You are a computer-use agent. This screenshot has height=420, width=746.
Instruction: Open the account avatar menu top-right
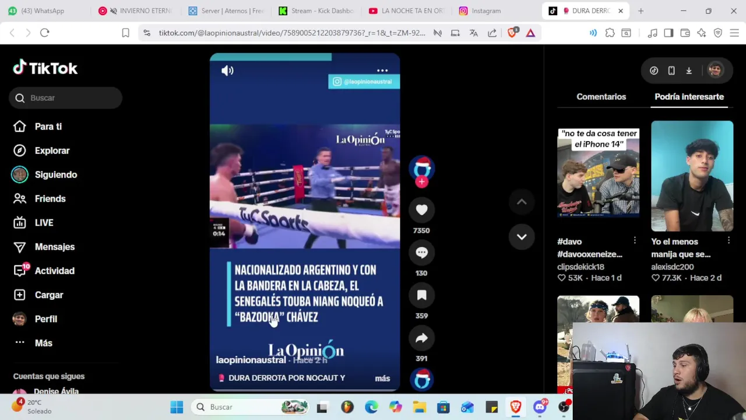[715, 71]
